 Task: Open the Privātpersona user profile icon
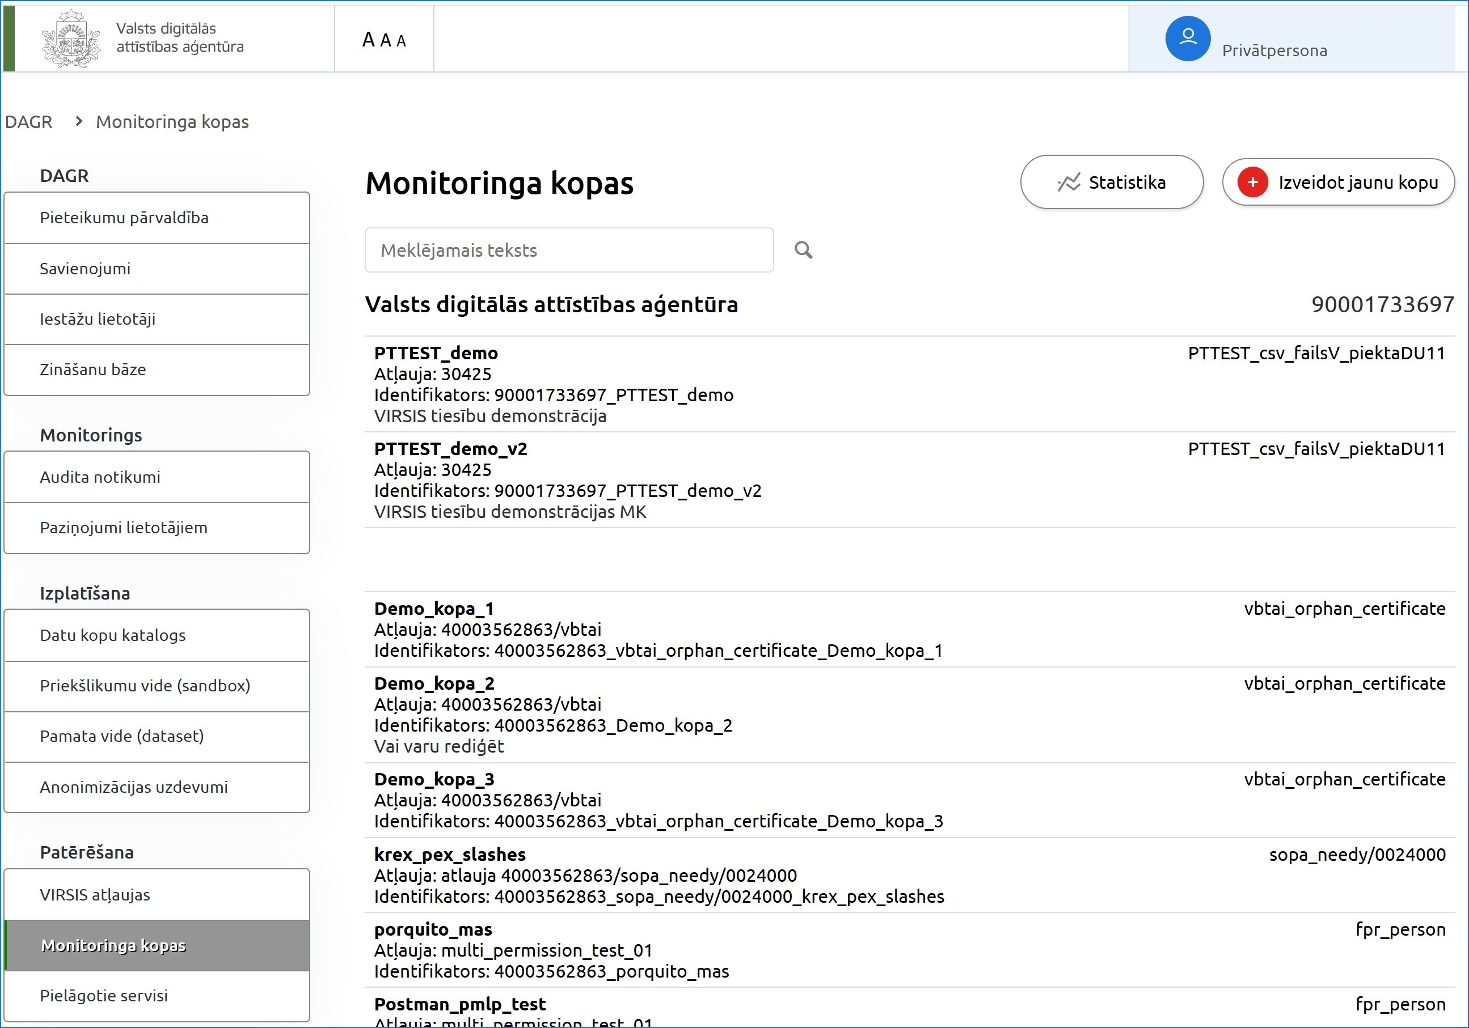tap(1188, 39)
